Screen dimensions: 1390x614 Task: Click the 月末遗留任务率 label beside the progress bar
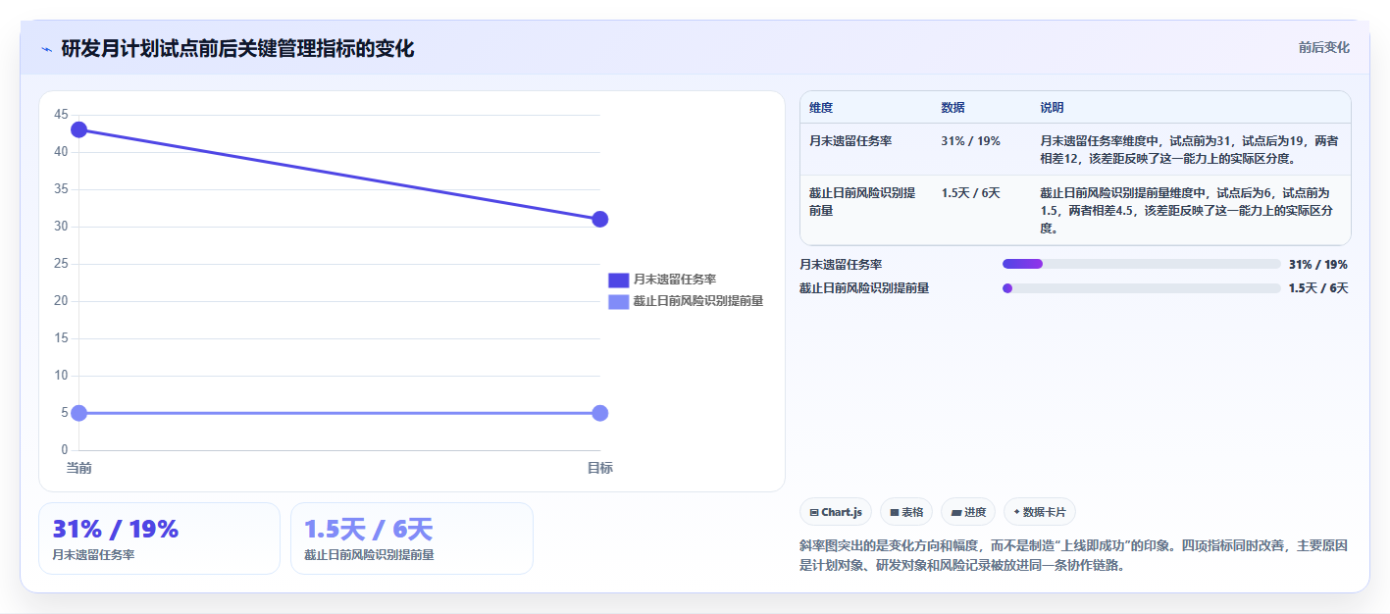[841, 265]
